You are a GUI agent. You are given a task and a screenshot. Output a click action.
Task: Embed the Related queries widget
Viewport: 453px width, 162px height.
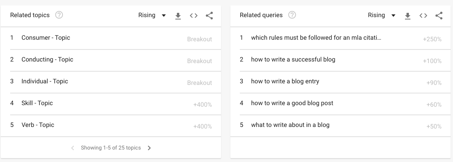coord(423,16)
